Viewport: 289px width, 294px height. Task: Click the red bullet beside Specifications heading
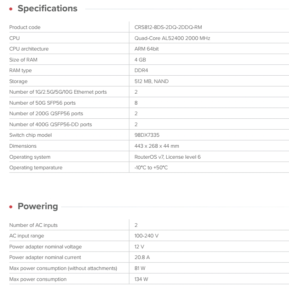pos(12,8)
